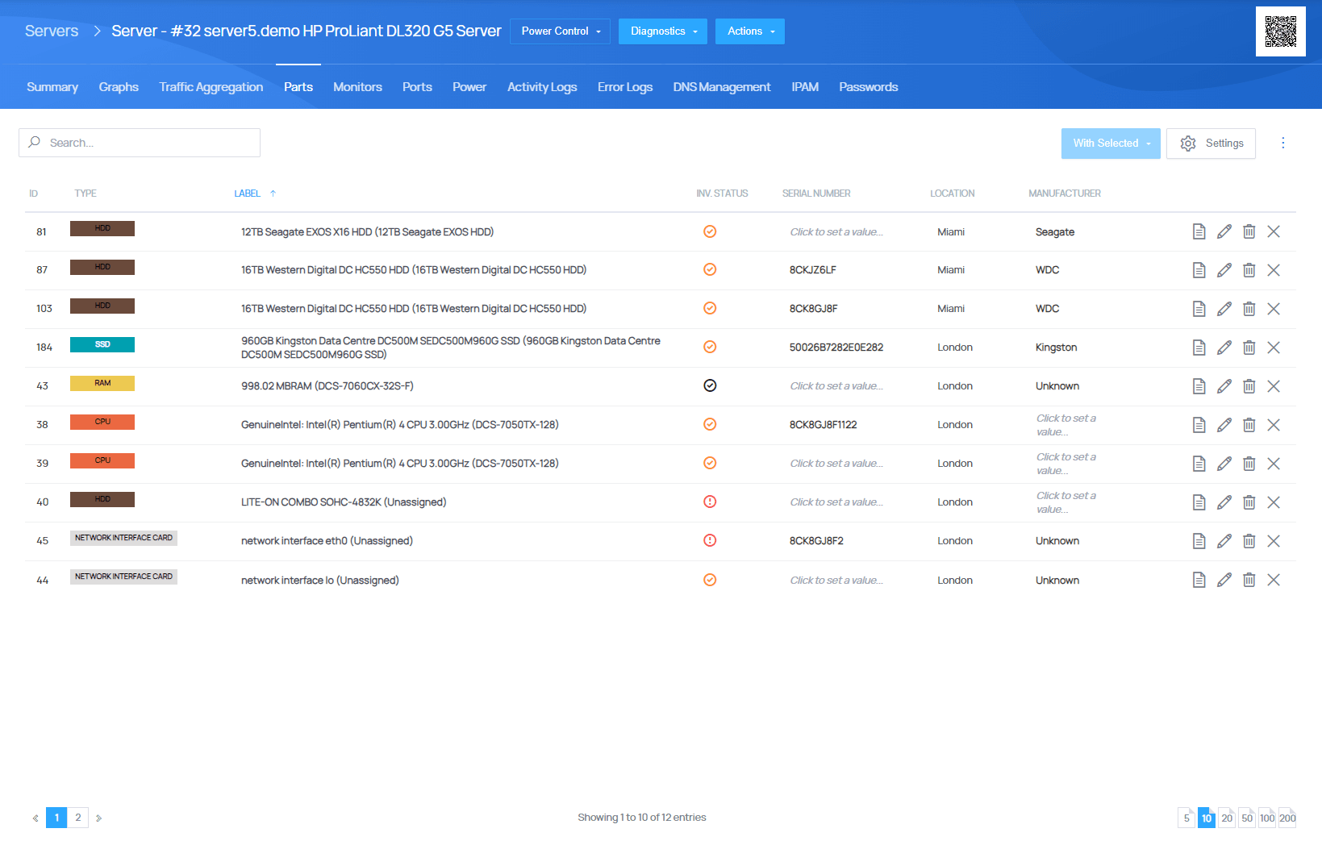Remove part ID 103 with X icon
1322x841 pixels.
pos(1274,309)
